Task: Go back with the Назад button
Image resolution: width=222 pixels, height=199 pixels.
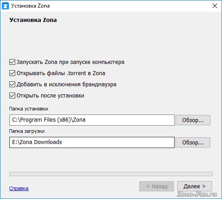Action: [157, 186]
